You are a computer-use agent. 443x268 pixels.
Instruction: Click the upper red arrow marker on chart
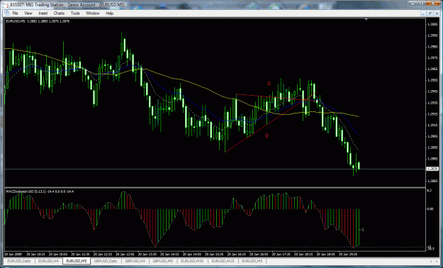[x=269, y=84]
